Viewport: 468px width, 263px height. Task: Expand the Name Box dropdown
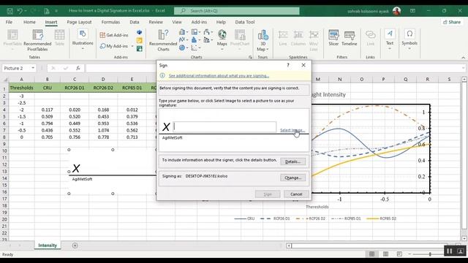pos(33,68)
